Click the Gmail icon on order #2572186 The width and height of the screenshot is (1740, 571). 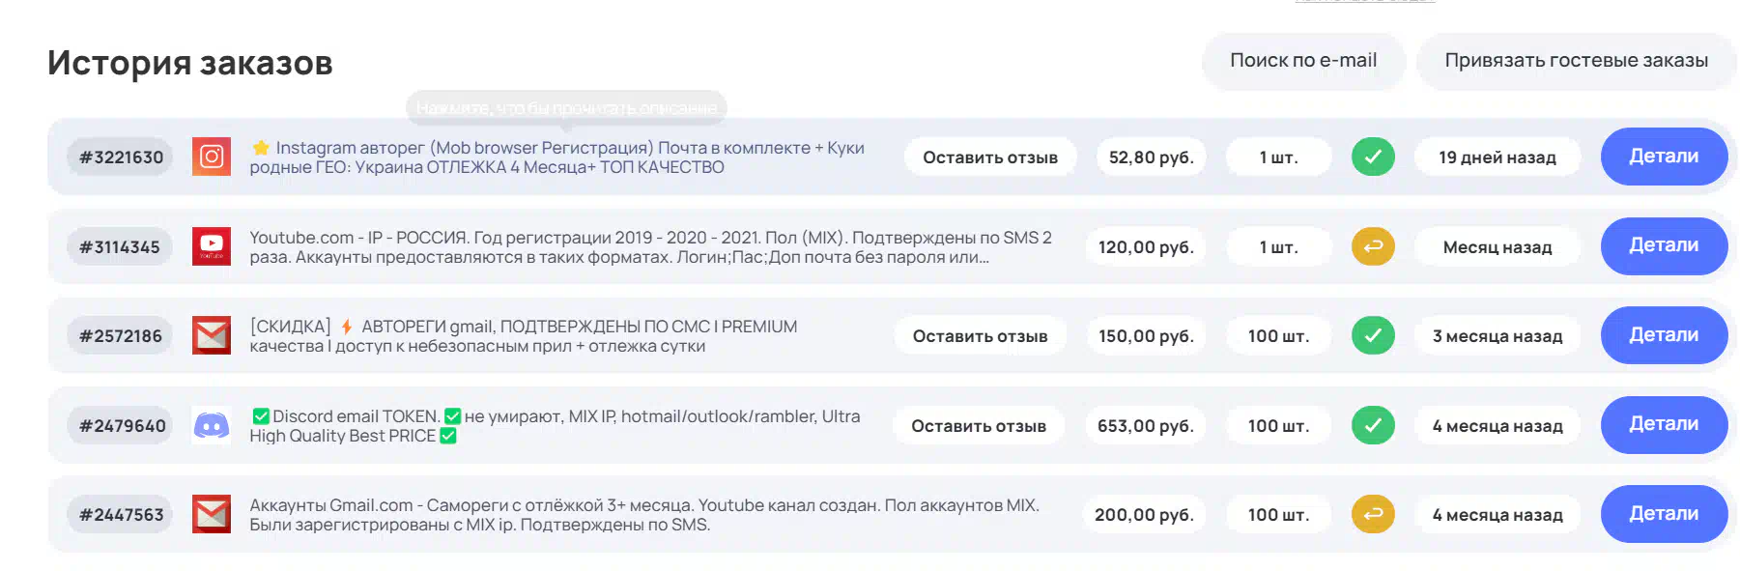[212, 335]
